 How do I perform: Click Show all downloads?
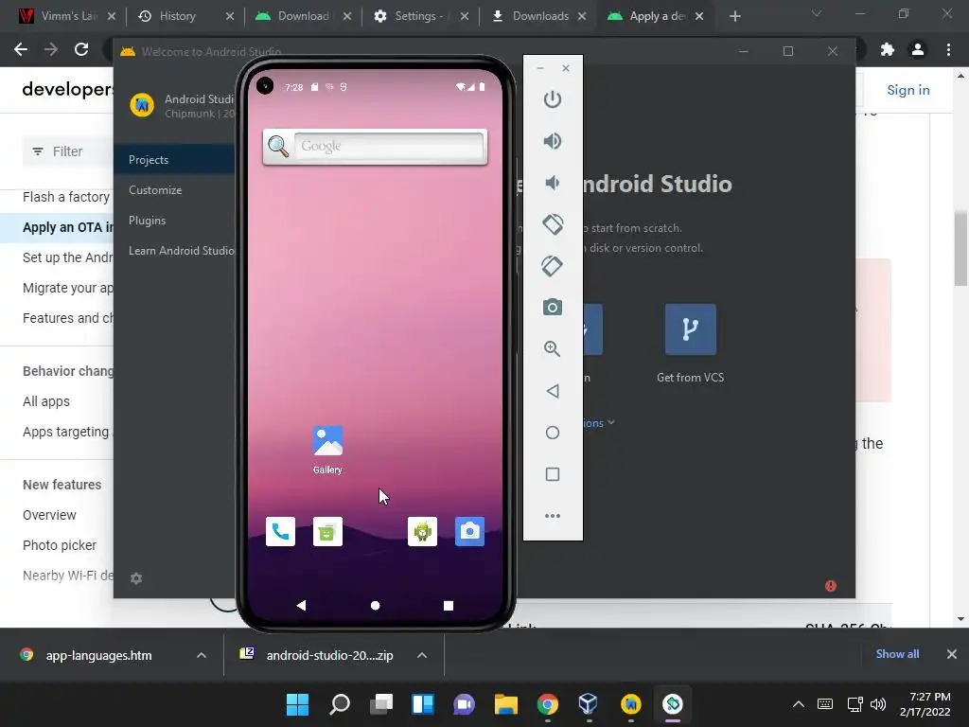pyautogui.click(x=897, y=654)
